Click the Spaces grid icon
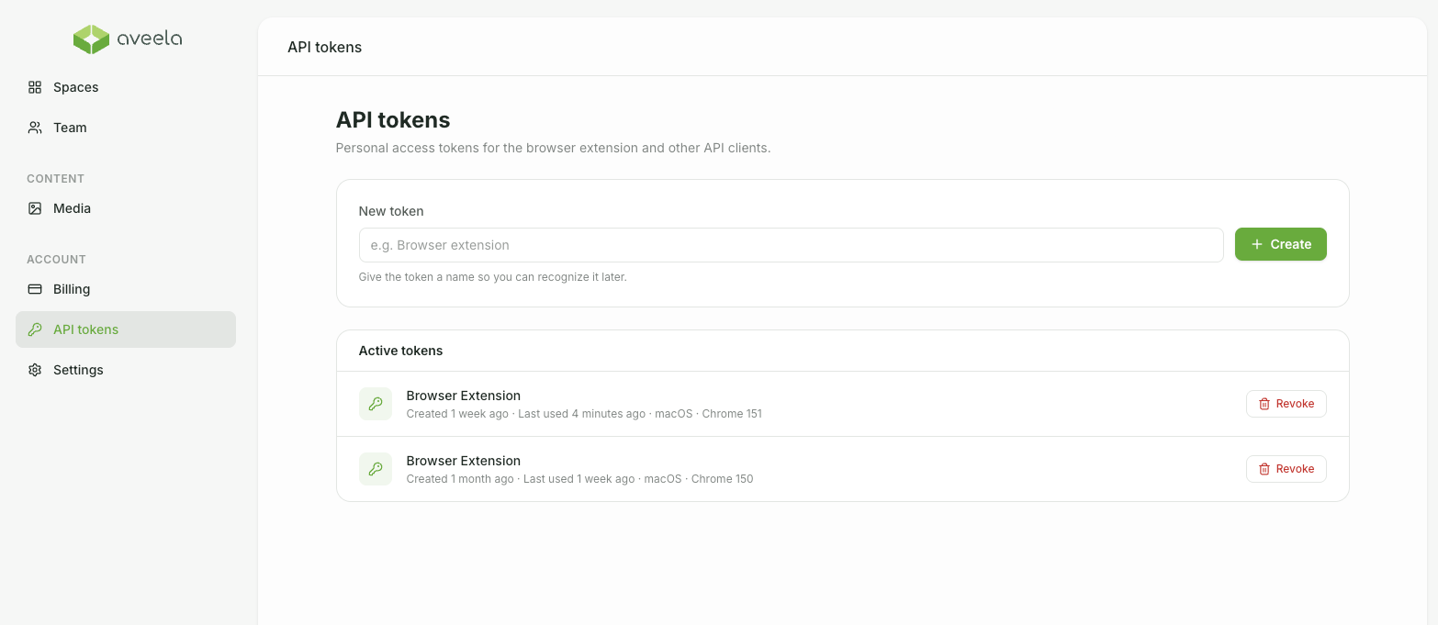The width and height of the screenshot is (1438, 625). point(35,87)
